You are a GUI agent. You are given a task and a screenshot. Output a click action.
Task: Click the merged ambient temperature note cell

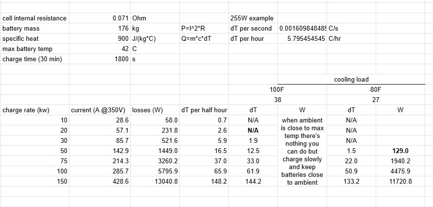pyautogui.click(x=301, y=151)
